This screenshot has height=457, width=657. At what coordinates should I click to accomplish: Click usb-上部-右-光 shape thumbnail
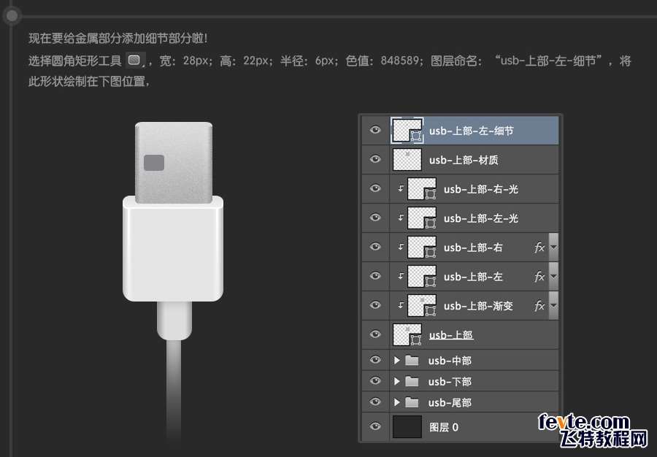(422, 189)
